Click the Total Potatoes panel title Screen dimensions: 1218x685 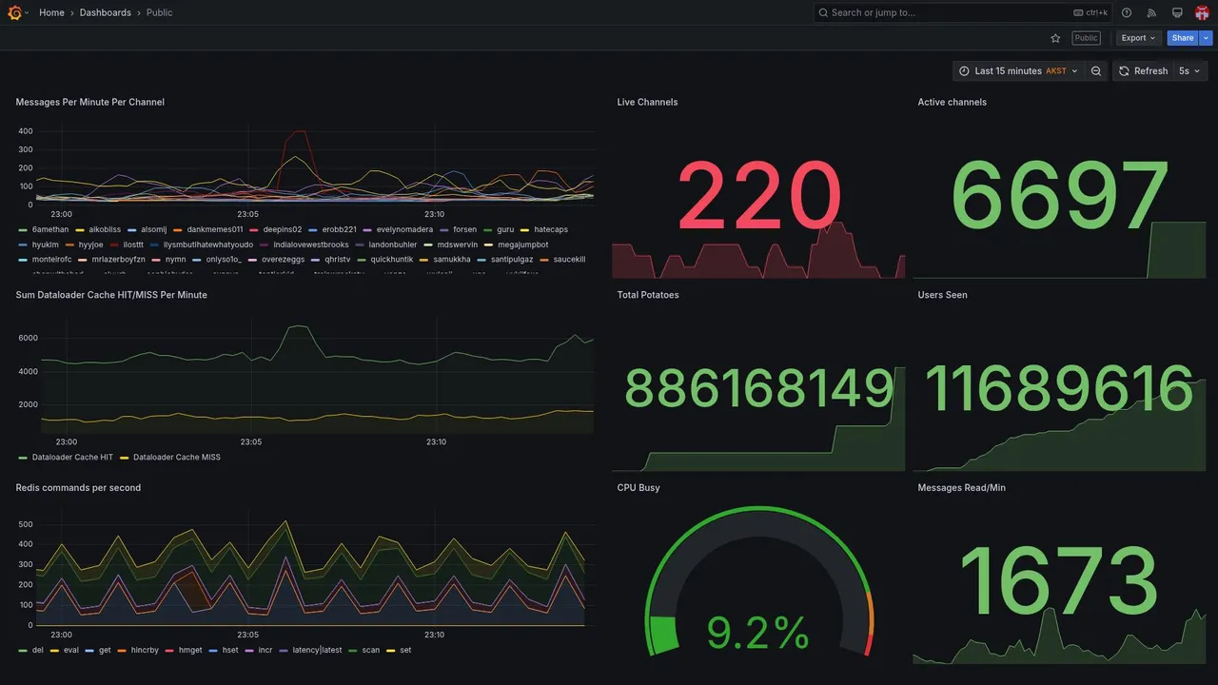coord(648,295)
